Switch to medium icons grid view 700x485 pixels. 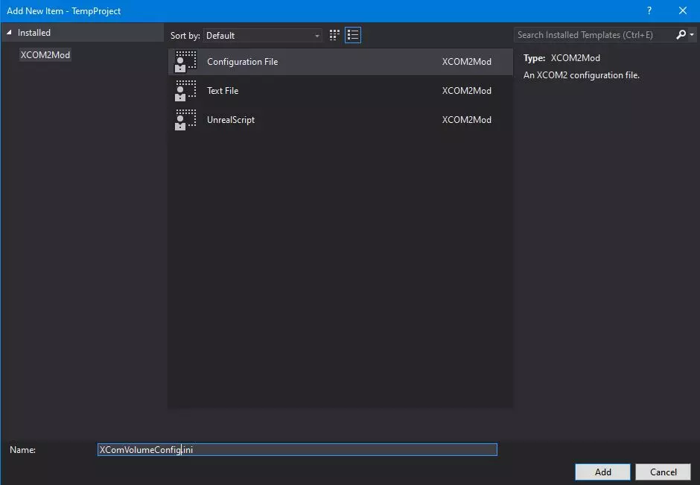tap(334, 35)
